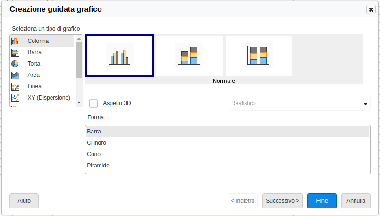Viewport: 380px width, 216px height.
Task: Choose the stacked column subtype thumbnail
Action: (x=189, y=56)
